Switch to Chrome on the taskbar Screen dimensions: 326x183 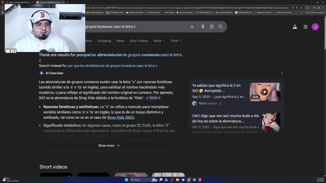click(189, 180)
